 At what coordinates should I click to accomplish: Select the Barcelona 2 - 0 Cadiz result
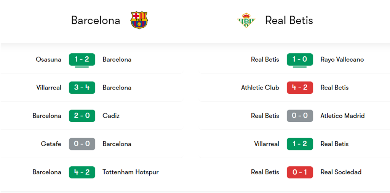(x=82, y=116)
